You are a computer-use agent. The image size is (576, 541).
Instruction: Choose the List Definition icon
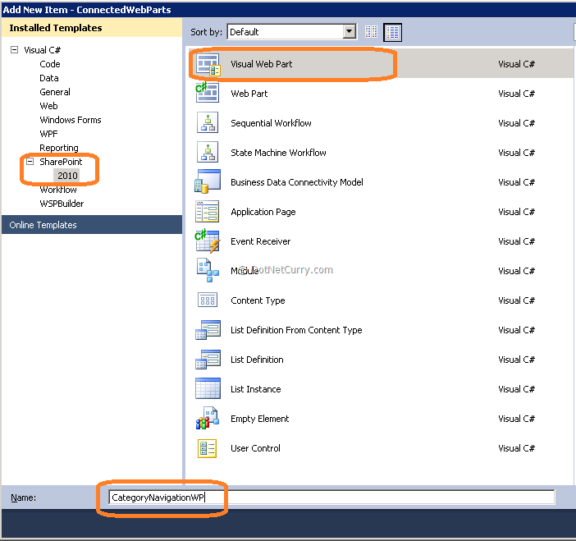coord(208,360)
